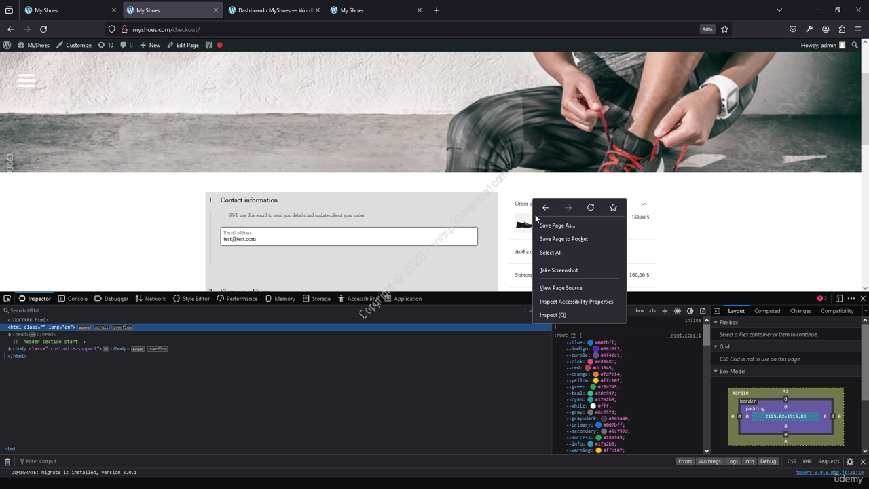Click the WordPress logo in admin bar

pos(7,45)
